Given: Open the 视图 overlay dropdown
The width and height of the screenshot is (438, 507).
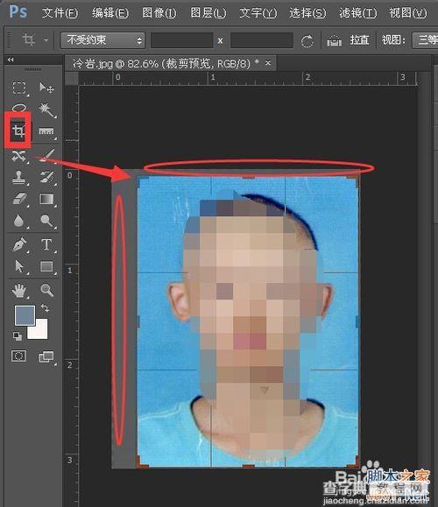Looking at the screenshot, I should pyautogui.click(x=425, y=40).
